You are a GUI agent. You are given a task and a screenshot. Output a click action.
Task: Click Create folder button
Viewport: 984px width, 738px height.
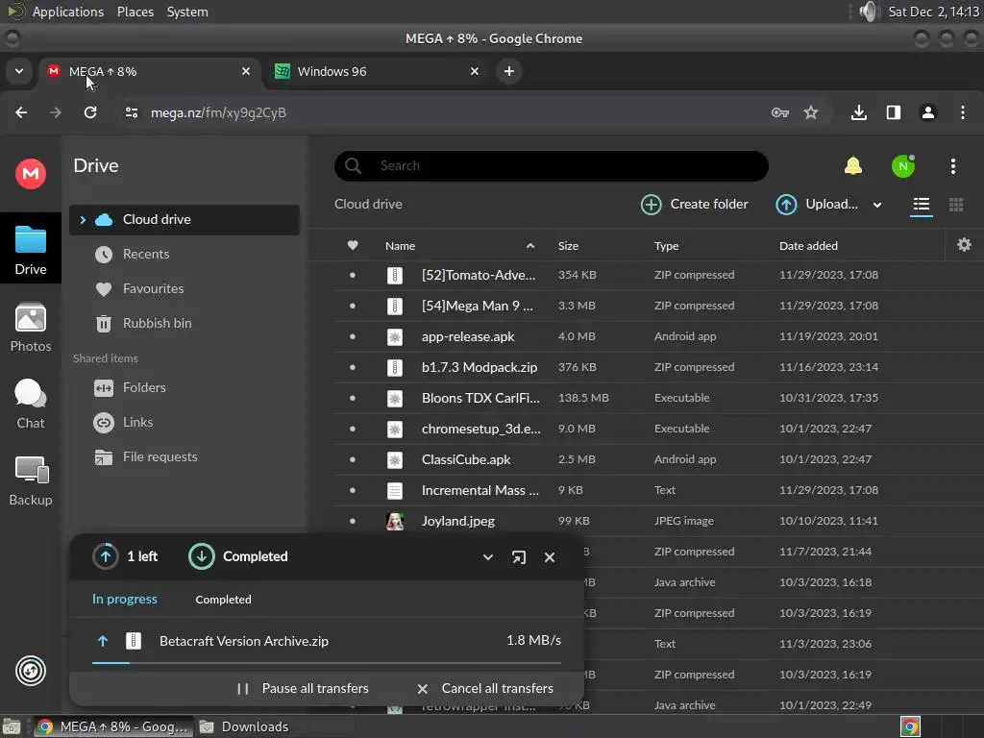click(x=694, y=205)
